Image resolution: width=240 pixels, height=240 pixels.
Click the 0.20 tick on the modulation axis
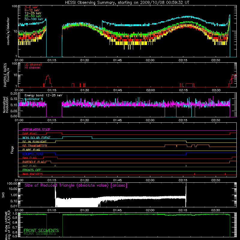pos(14,93)
